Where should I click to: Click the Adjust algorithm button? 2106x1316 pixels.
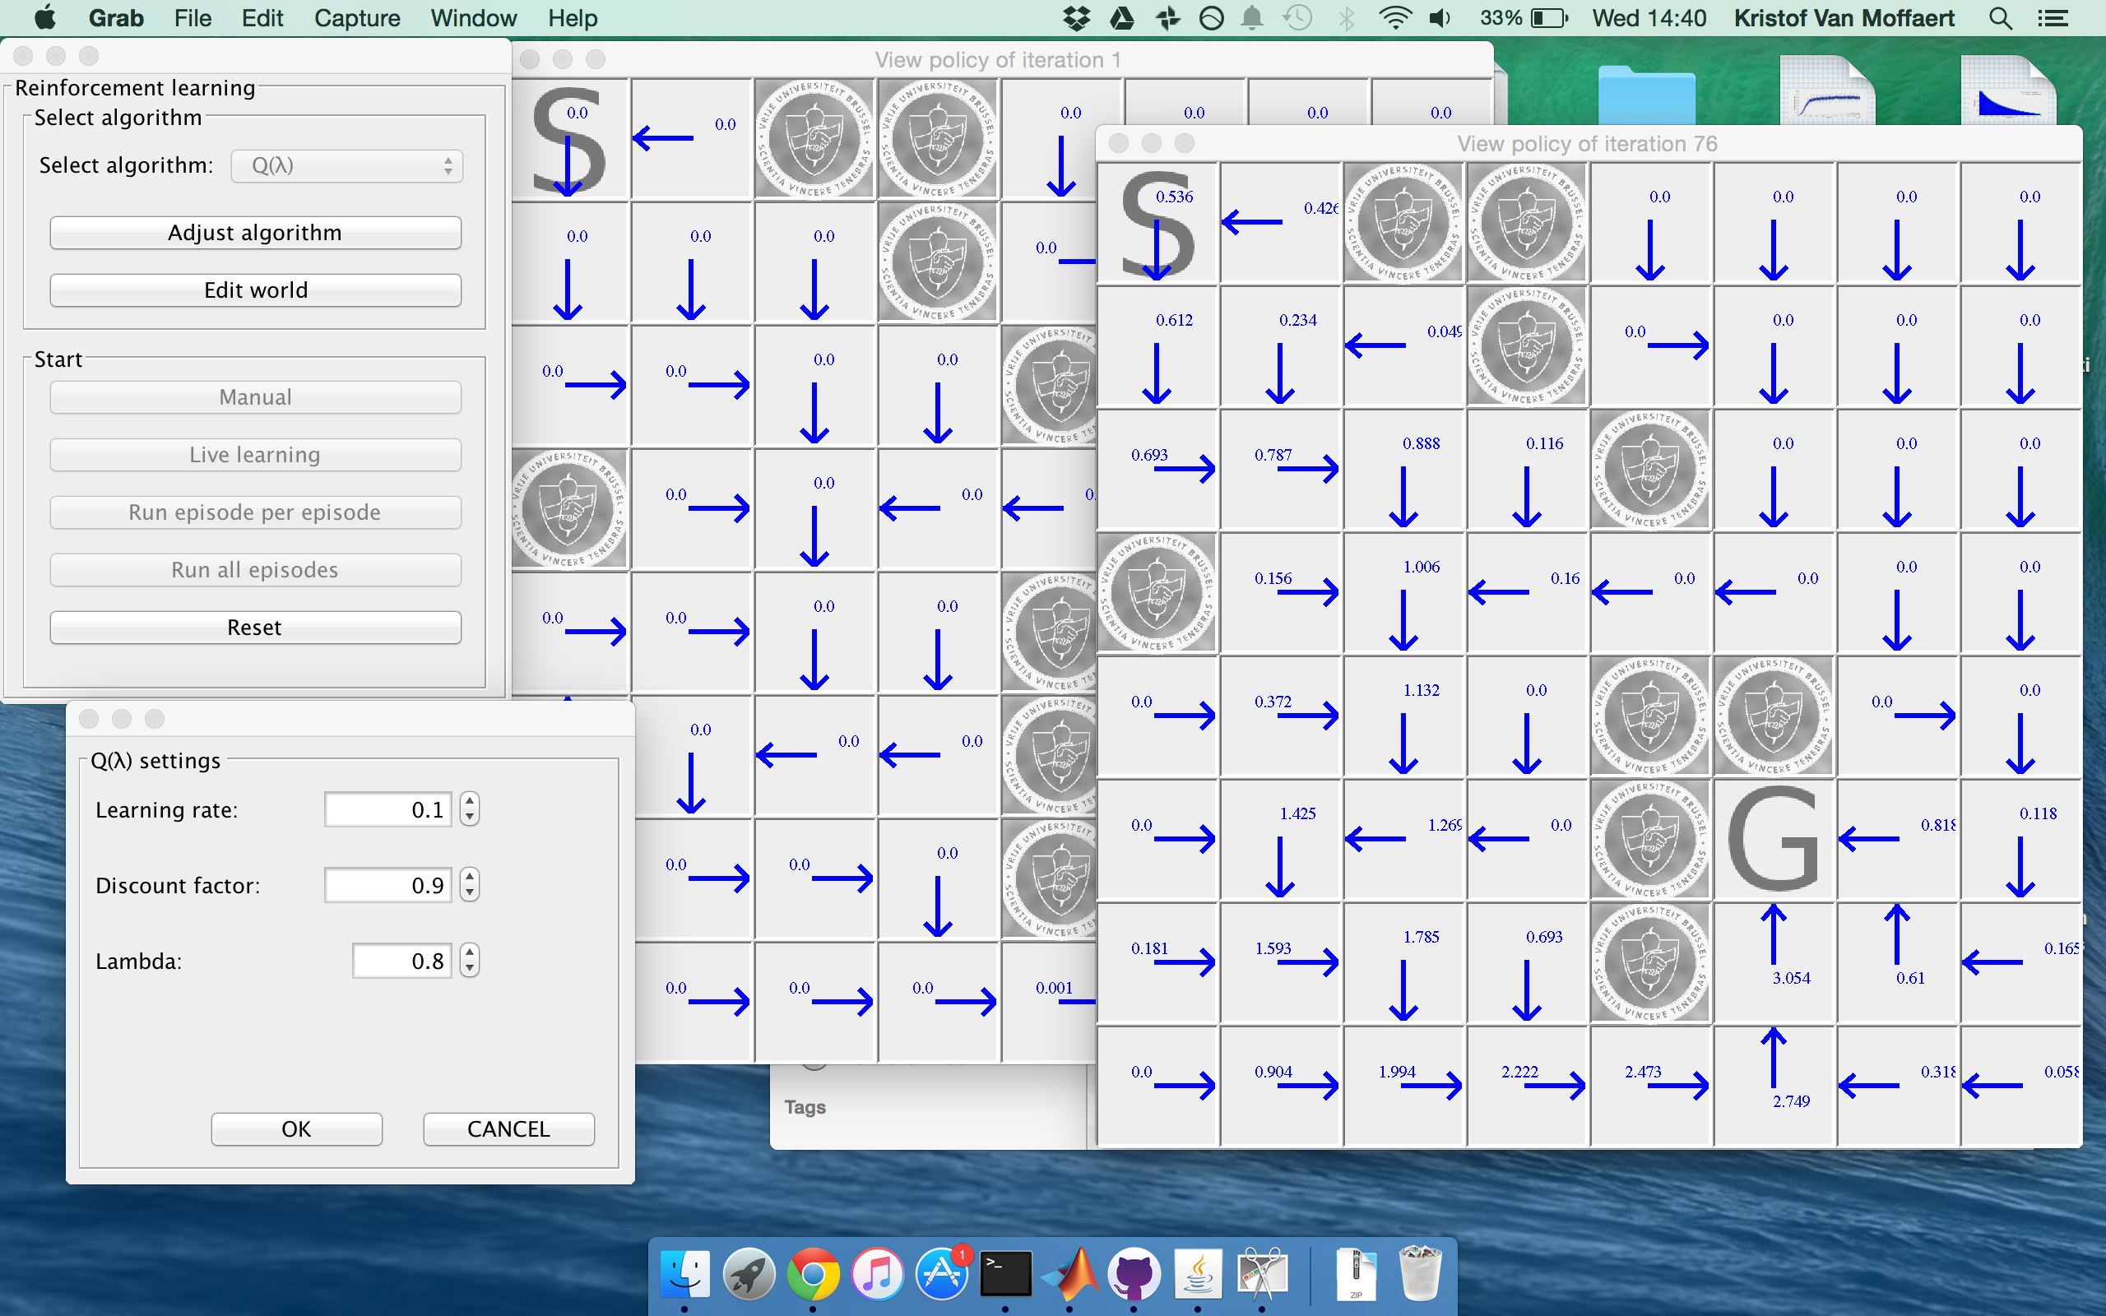click(255, 233)
